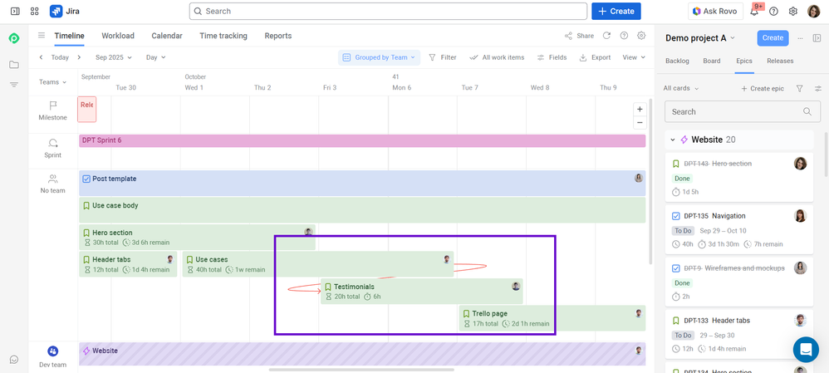The height and width of the screenshot is (373, 829).
Task: Click the DPT Sprint 6 bar
Action: tap(362, 140)
